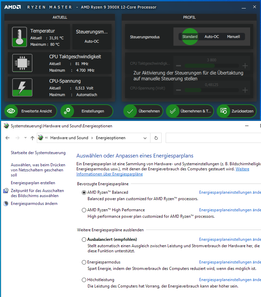Image resolution: width=261 pixels, height=297 pixels.
Task: Refresh the Energieoptionen page
Action: click(x=156, y=138)
